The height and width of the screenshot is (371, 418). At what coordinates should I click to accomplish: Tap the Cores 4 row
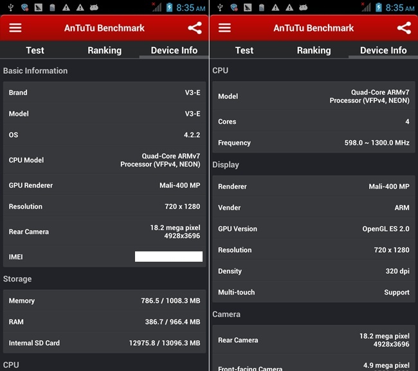(x=314, y=122)
